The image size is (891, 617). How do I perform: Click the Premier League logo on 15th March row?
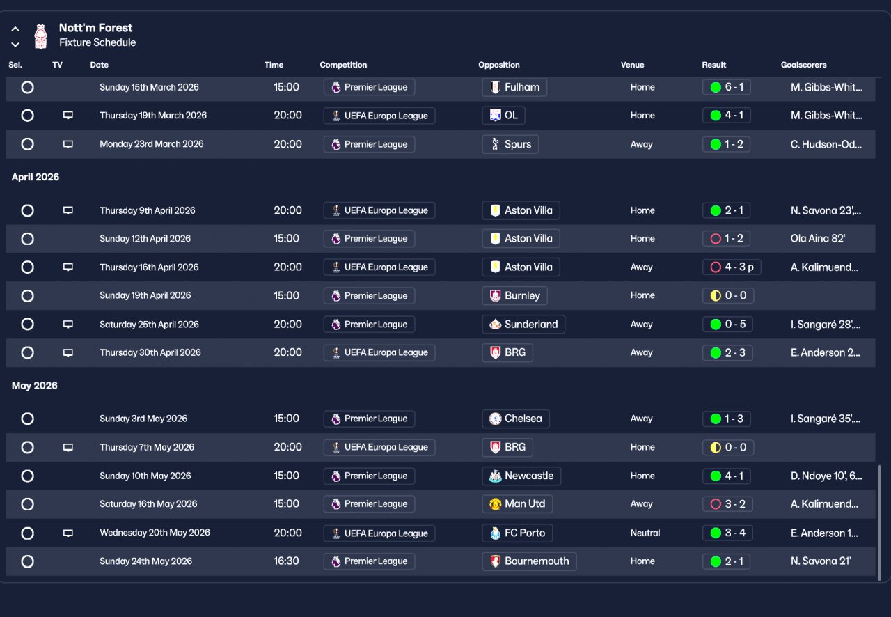point(336,87)
